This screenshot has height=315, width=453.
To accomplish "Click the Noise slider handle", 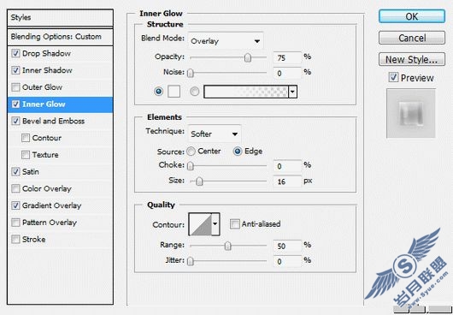I will coord(190,73).
